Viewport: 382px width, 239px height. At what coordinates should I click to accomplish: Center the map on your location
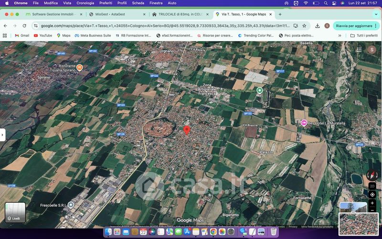(x=372, y=195)
